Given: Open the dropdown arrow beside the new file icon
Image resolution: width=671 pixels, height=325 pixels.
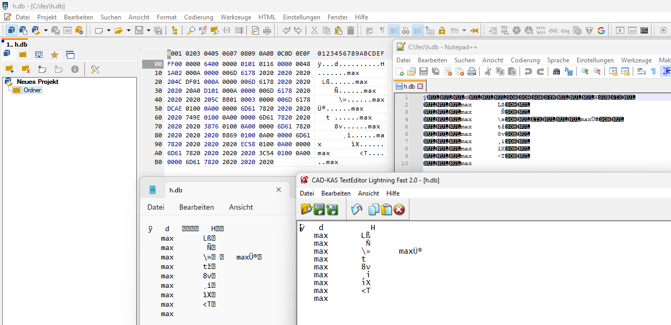Looking at the screenshot, I should (109, 30).
